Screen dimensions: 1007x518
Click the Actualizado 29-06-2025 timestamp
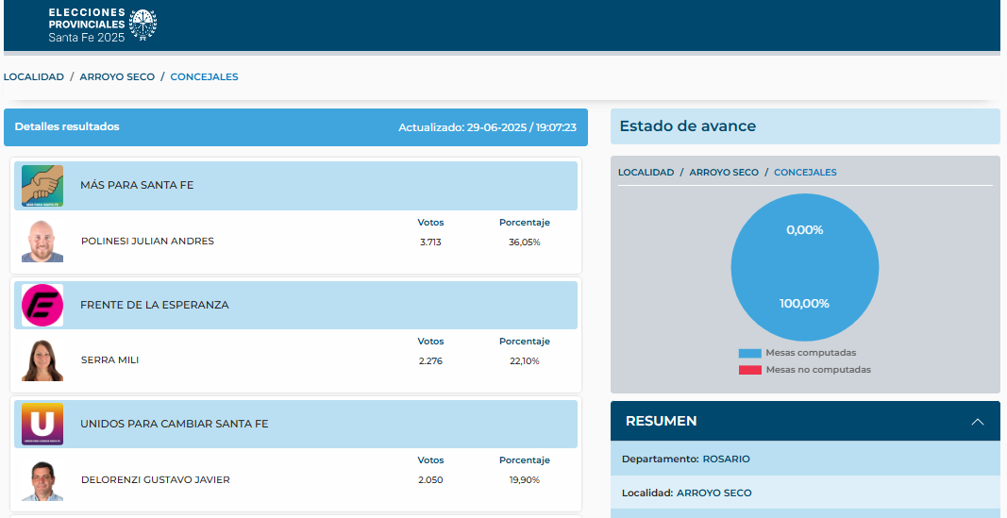click(487, 127)
